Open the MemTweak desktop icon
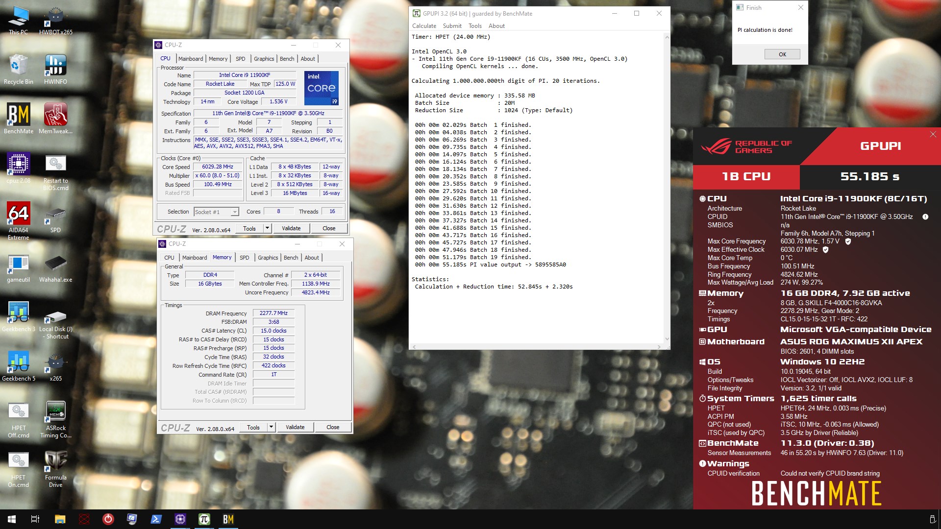The width and height of the screenshot is (941, 529). tap(55, 119)
